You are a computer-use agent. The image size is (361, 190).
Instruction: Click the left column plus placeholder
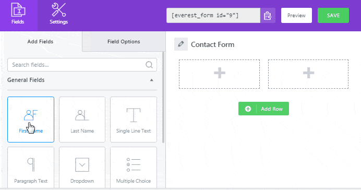[x=220, y=74]
